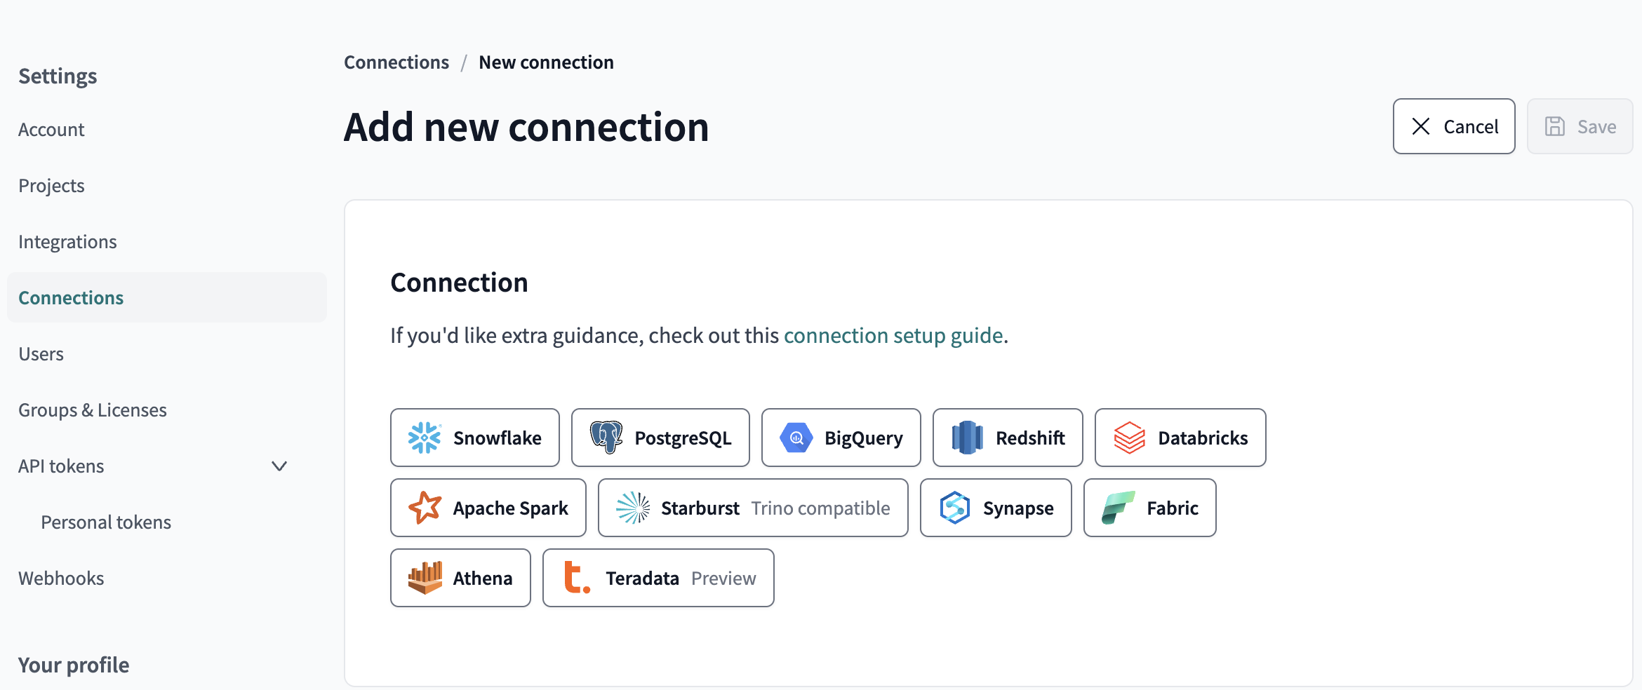Choose the PostgreSQL elephant icon
This screenshot has width=1642, height=690.
click(606, 438)
